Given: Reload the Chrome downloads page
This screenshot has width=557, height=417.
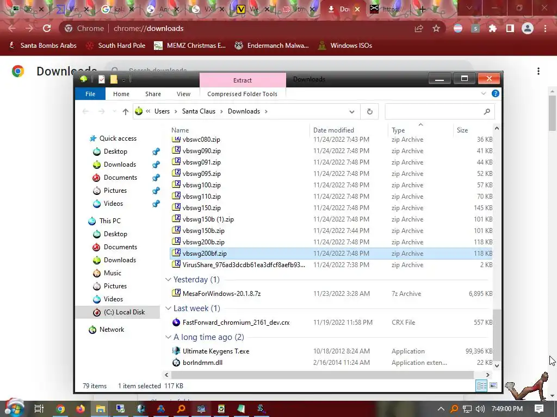Looking at the screenshot, I should [x=47, y=28].
